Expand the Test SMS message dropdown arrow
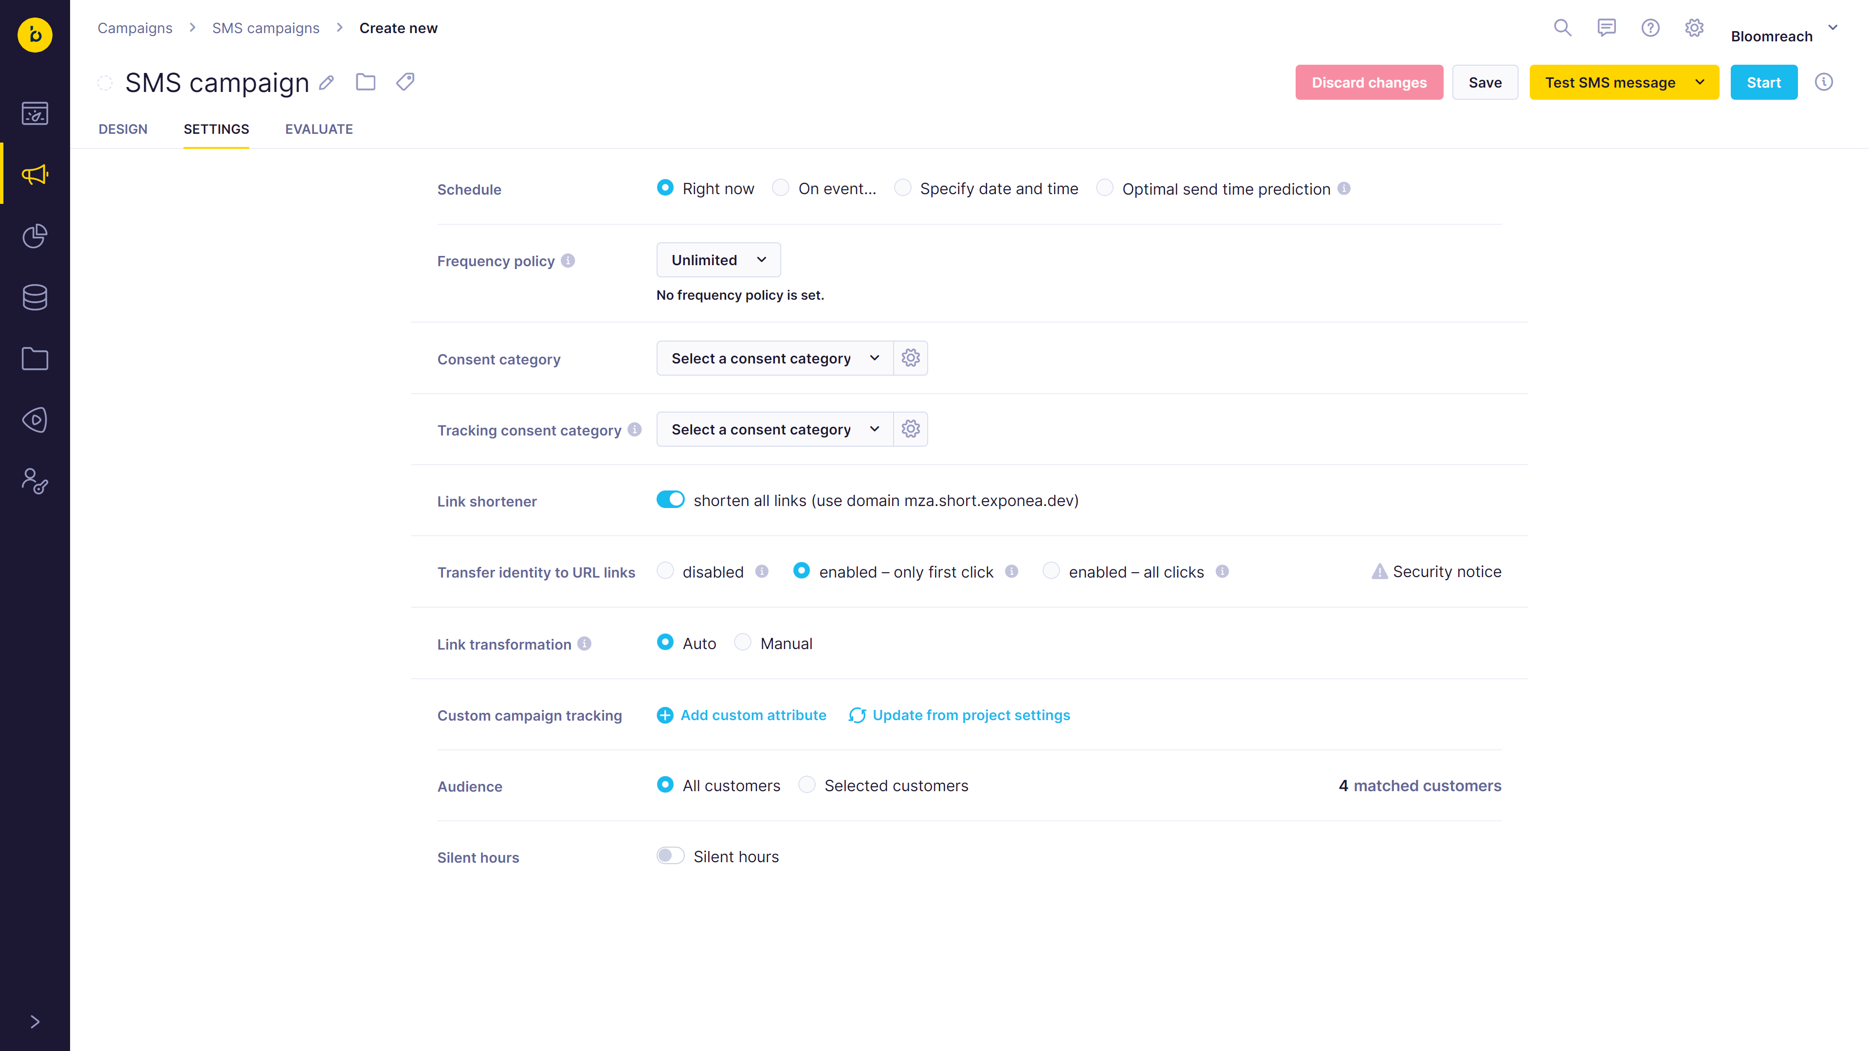The height and width of the screenshot is (1051, 1869). pos(1700,83)
